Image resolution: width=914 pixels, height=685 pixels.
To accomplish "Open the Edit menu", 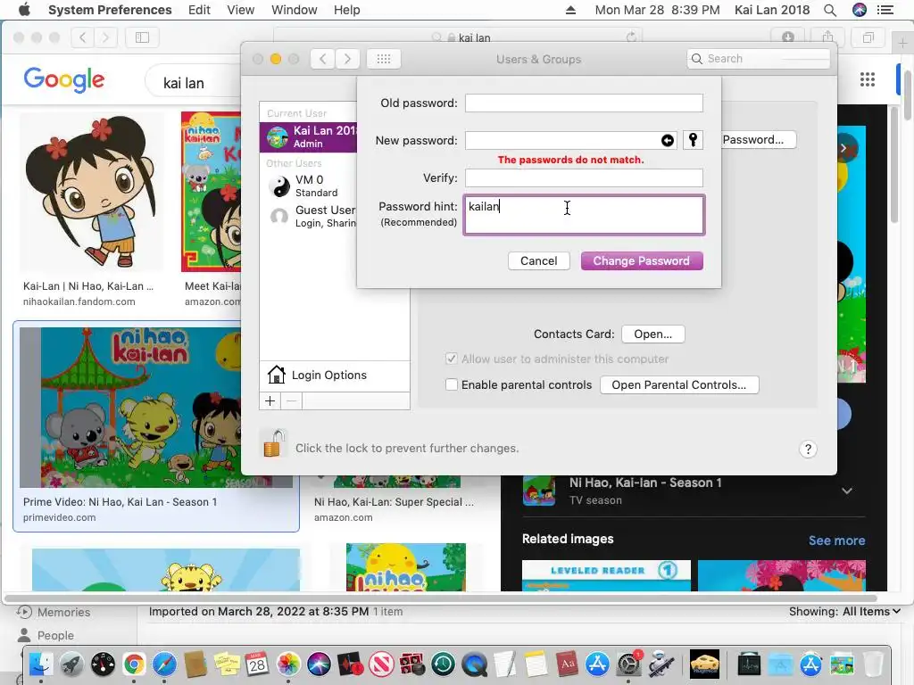I will [x=199, y=10].
